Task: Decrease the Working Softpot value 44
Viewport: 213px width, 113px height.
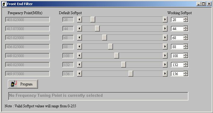Action: (x=186, y=30)
